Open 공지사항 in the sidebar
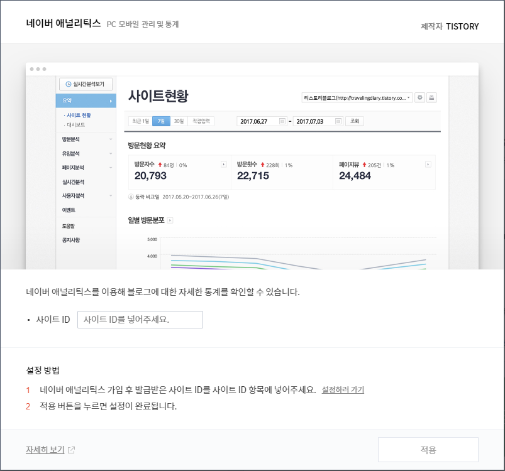This screenshot has width=505, height=471. (x=71, y=240)
